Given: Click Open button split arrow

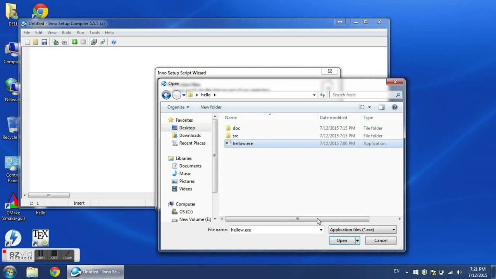Looking at the screenshot, I should click(x=357, y=241).
